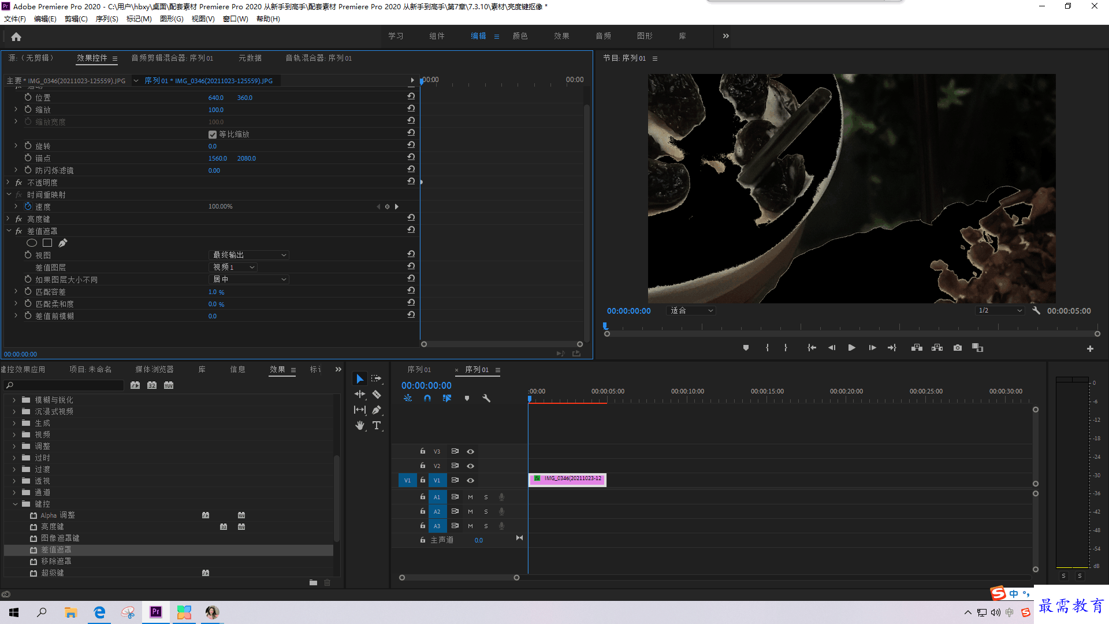Select IMG_0346 clip on V1 track

point(567,480)
